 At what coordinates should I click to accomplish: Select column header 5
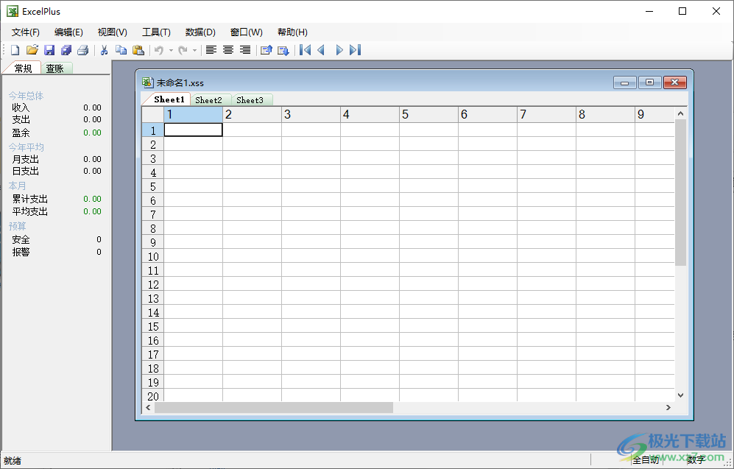(x=428, y=115)
